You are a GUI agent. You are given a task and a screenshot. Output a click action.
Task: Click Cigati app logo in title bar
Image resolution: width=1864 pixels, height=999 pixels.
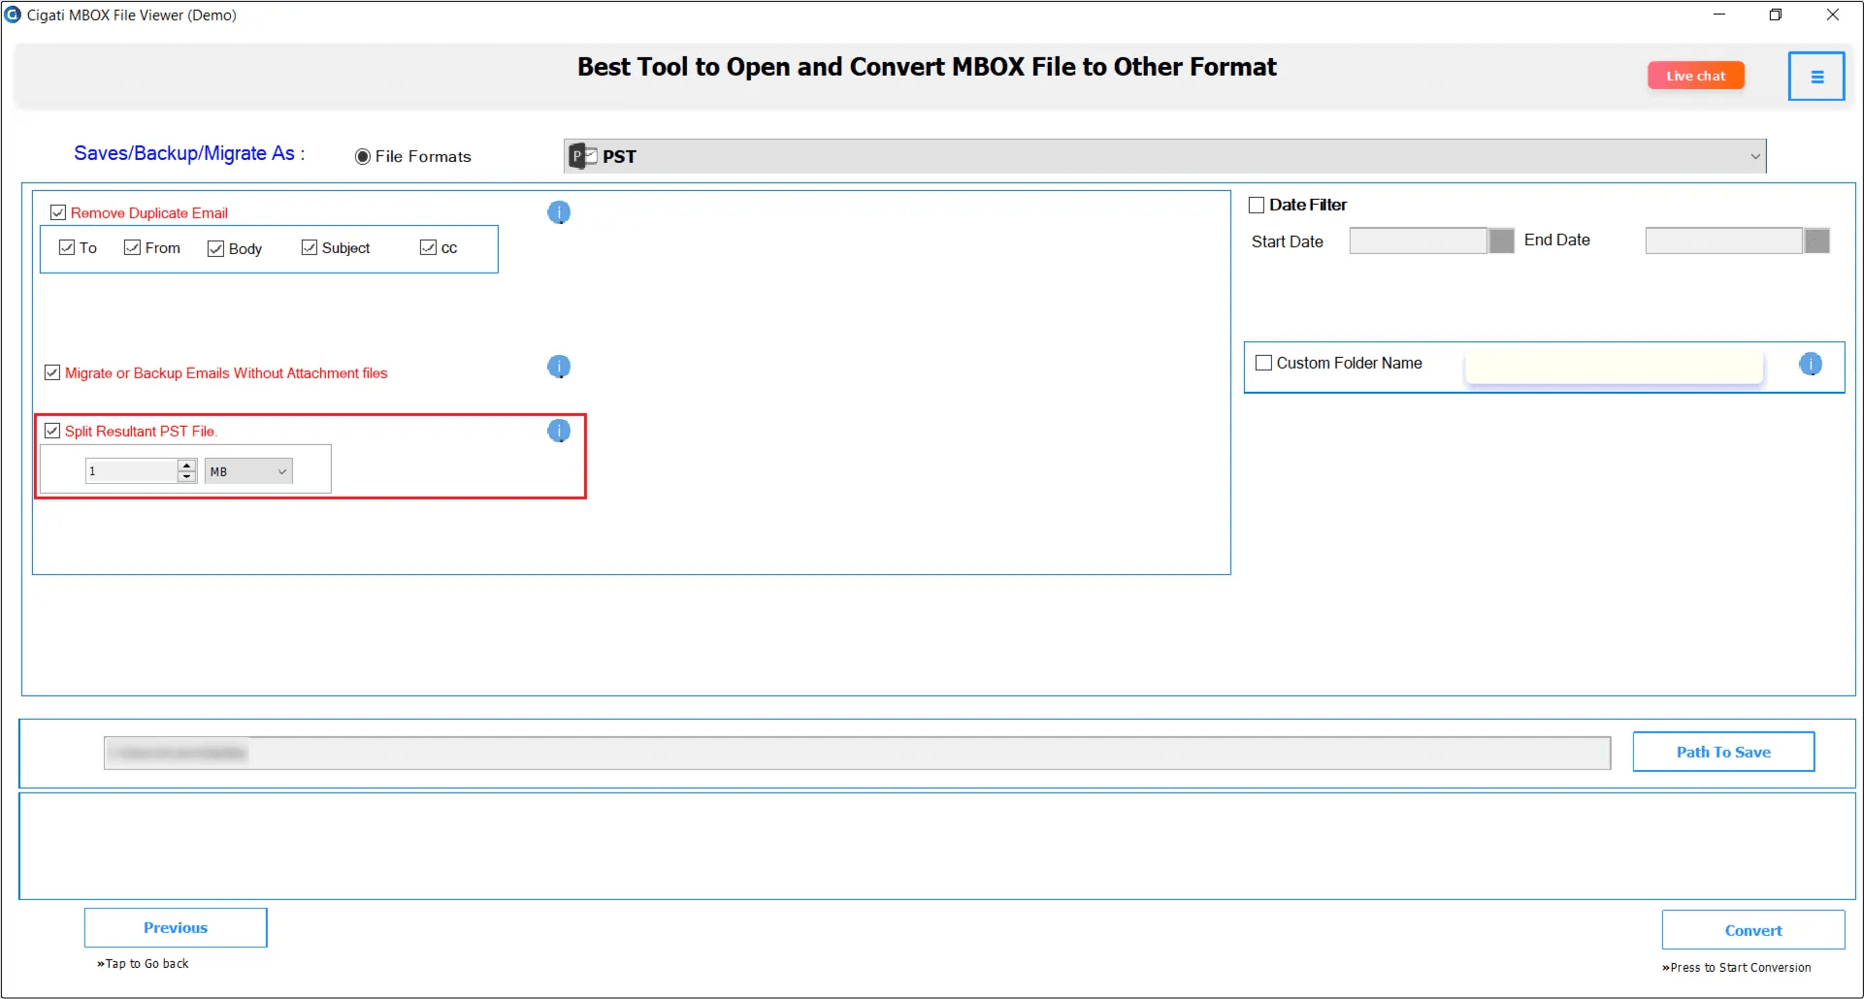coord(13,15)
